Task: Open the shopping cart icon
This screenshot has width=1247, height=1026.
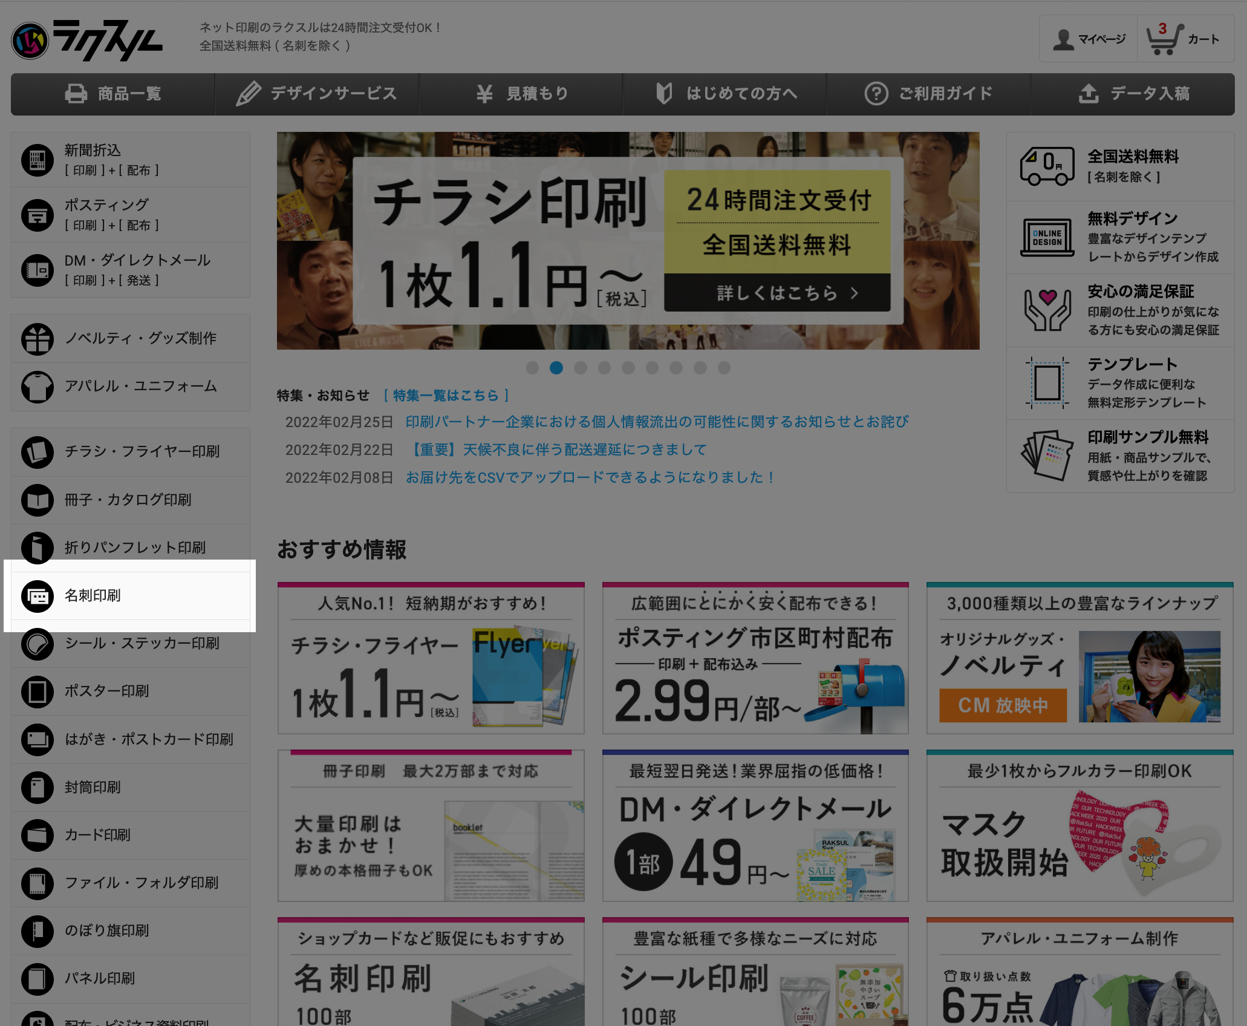Action: [x=1164, y=40]
